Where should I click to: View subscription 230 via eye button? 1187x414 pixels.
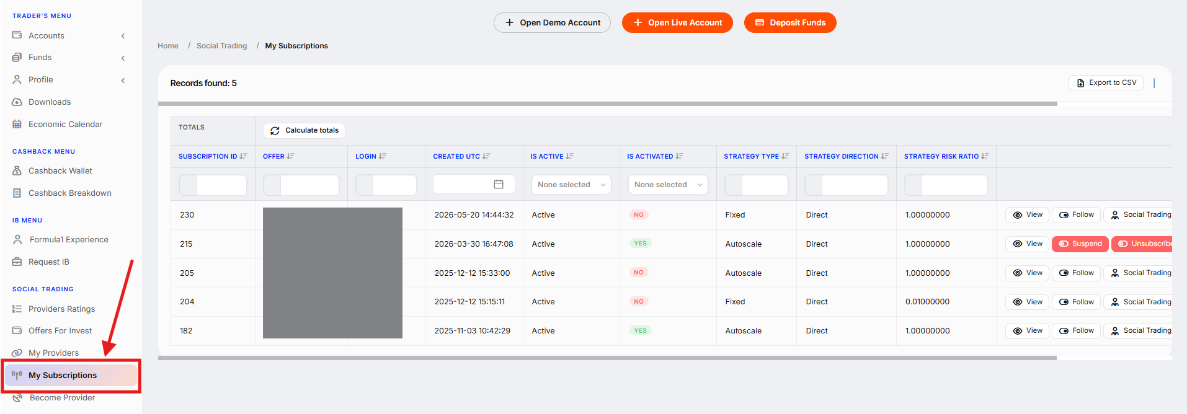pos(1027,215)
